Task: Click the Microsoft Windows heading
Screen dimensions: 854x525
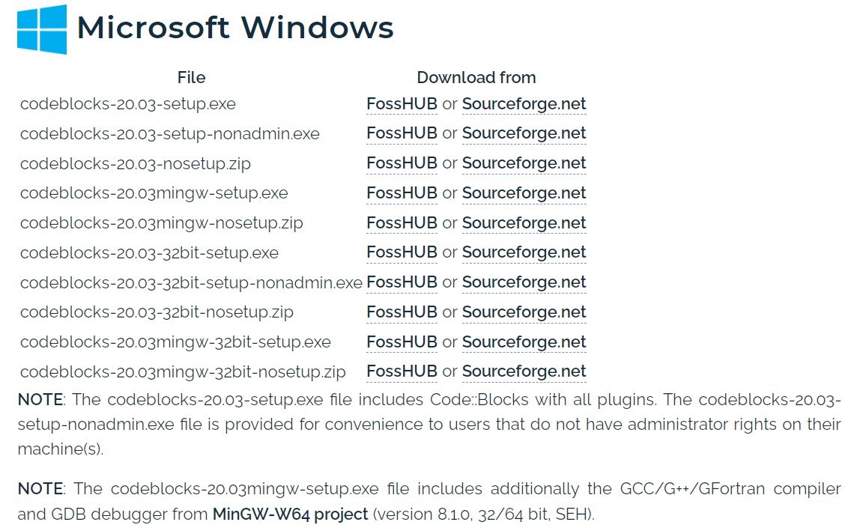Action: (x=235, y=28)
